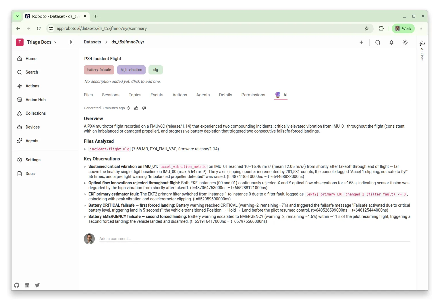The height and width of the screenshot is (303, 440).
Task: Switch to the Topics tab
Action: click(x=135, y=95)
